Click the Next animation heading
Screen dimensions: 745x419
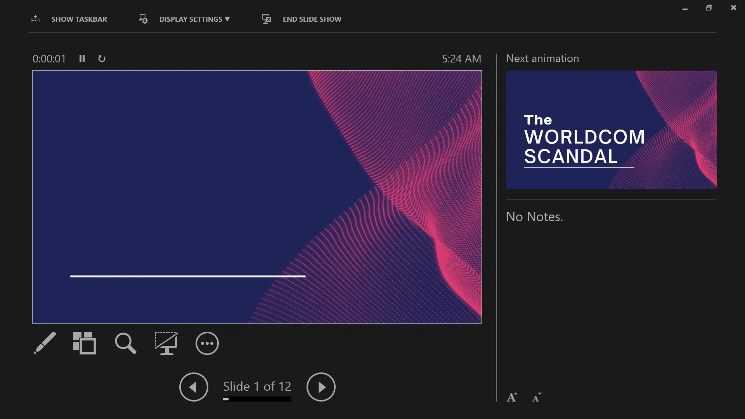tap(542, 58)
